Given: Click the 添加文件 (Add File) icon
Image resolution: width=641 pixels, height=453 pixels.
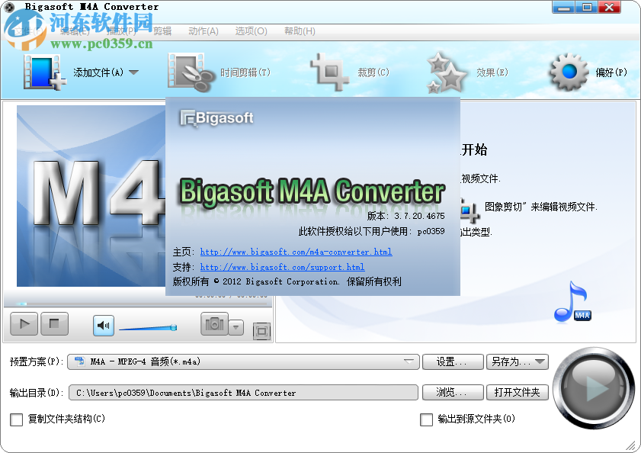Looking at the screenshot, I should click(43, 70).
